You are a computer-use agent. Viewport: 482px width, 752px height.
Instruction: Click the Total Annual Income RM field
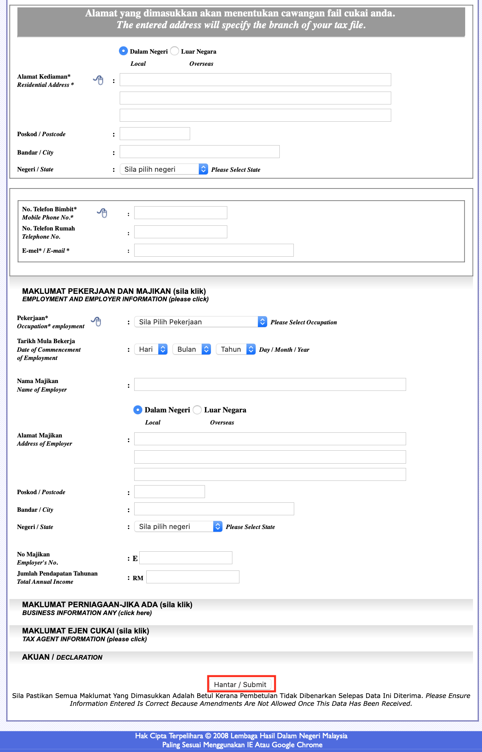[x=192, y=577]
